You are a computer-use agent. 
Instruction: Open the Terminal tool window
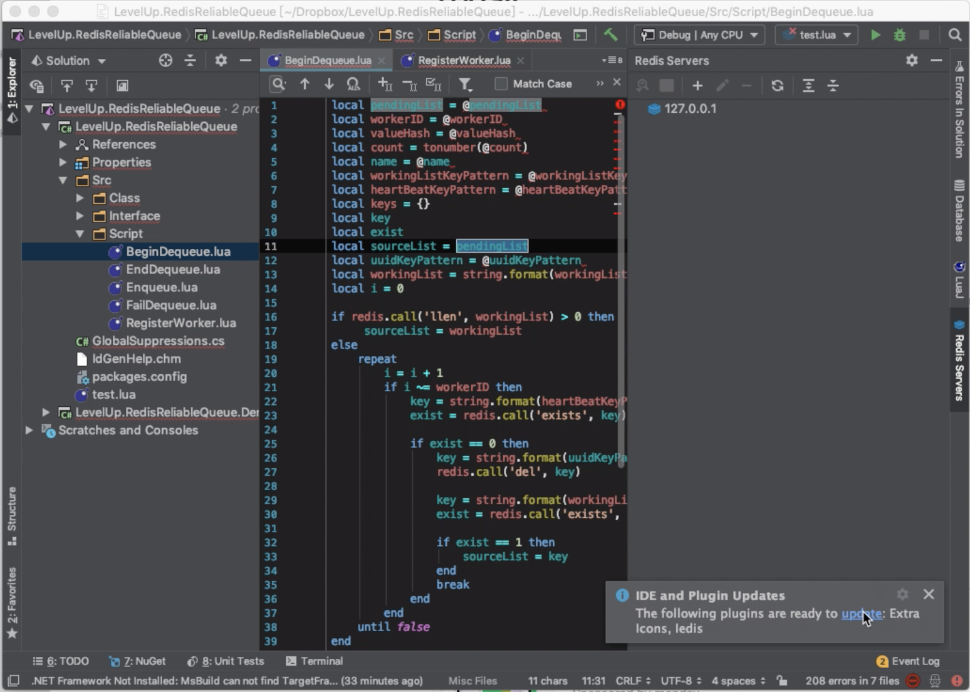point(315,661)
